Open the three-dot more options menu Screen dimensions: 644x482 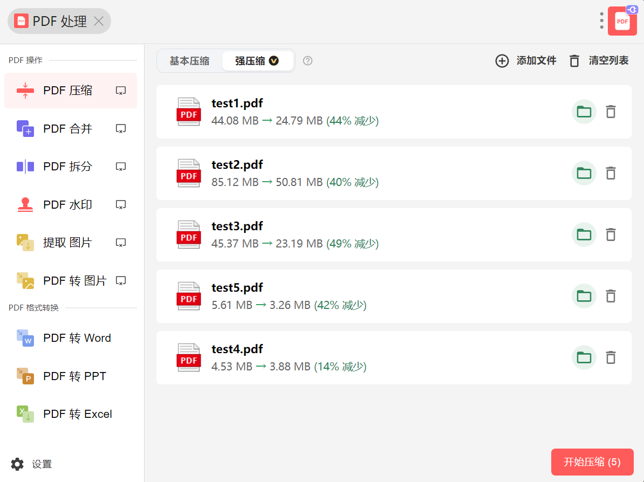click(x=601, y=20)
